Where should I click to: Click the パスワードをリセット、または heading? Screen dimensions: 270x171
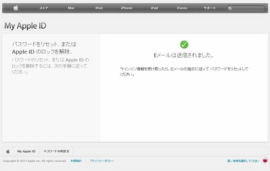coord(44,44)
